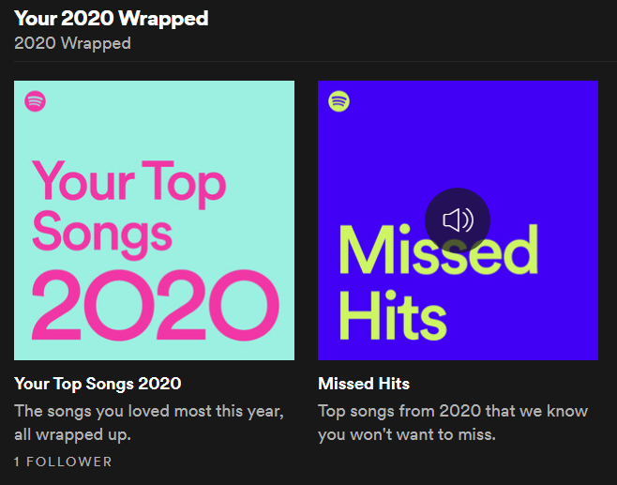Click the '1 FOLLOWER' label

(63, 462)
